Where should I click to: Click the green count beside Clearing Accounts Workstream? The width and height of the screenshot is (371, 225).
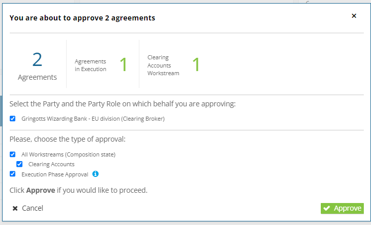point(196,64)
